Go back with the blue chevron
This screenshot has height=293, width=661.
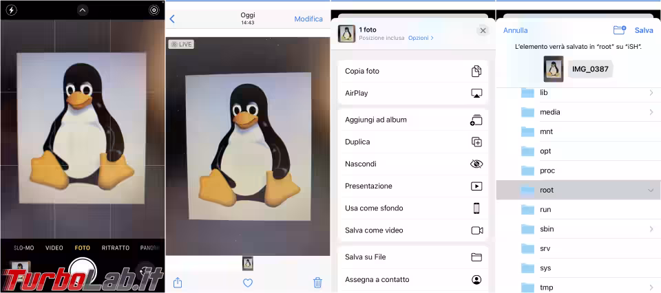click(x=172, y=19)
